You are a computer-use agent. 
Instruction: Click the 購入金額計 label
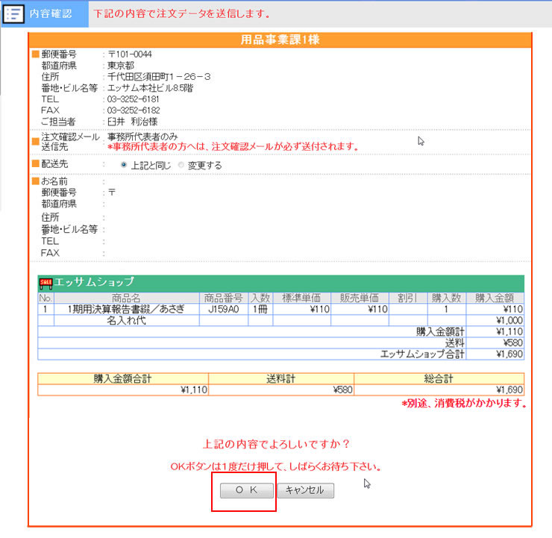coord(440,331)
